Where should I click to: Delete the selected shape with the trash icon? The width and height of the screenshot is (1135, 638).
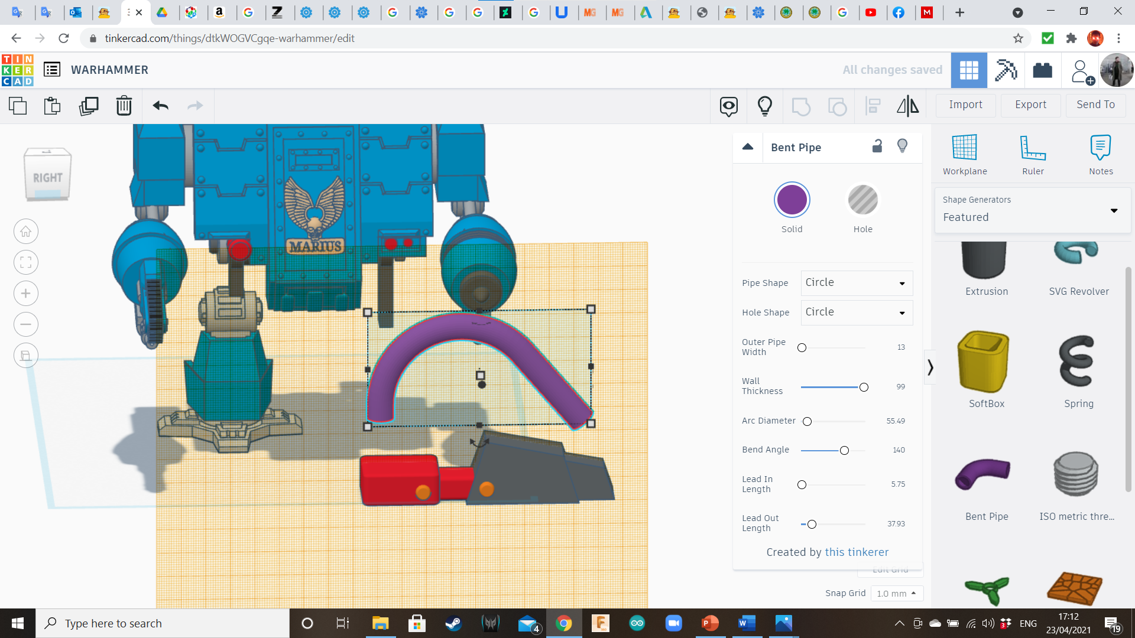(124, 106)
